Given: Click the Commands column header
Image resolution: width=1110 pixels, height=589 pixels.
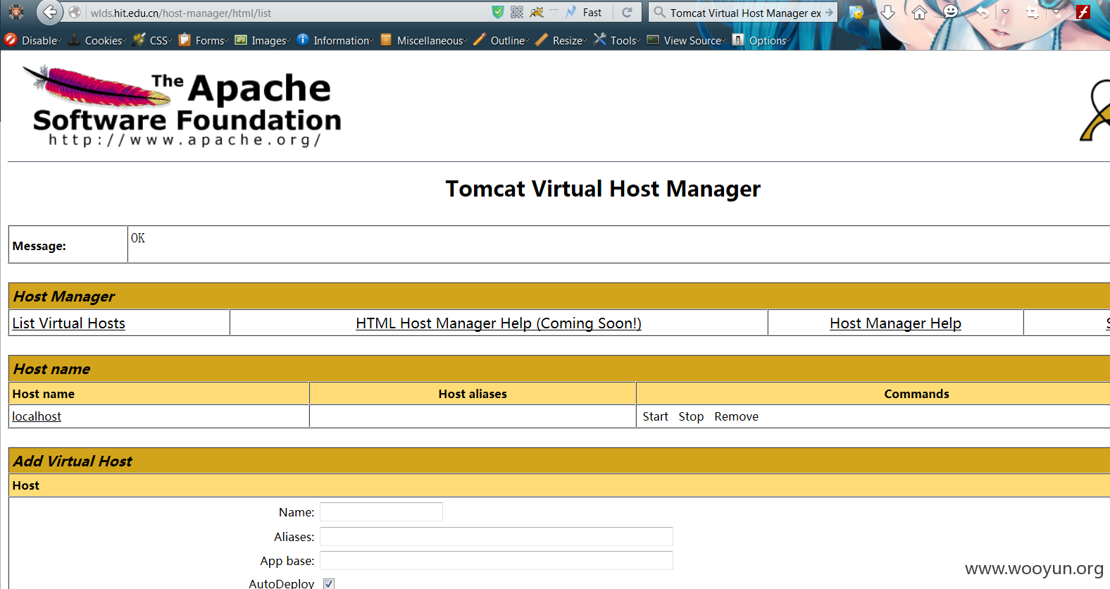Looking at the screenshot, I should point(916,394).
